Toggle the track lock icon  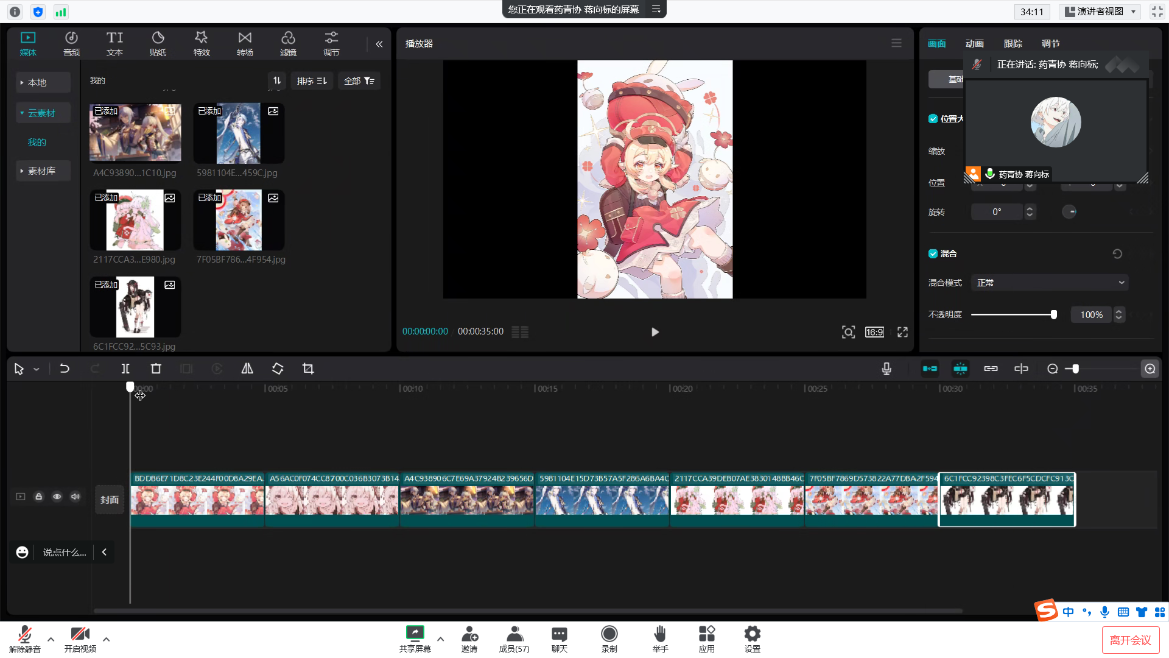[x=38, y=497]
